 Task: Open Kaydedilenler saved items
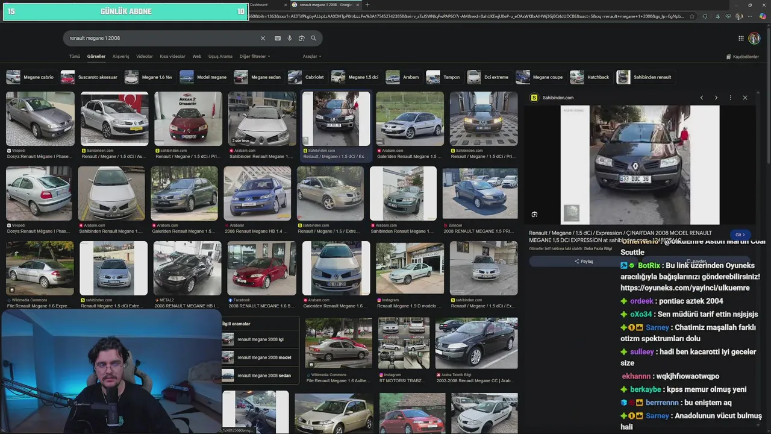pyautogui.click(x=743, y=57)
